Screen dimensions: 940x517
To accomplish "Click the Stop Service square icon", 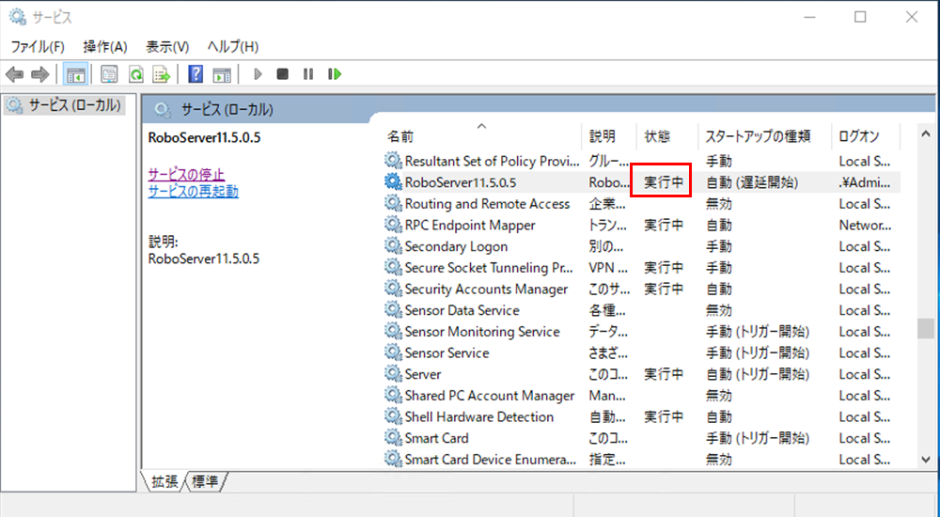I will pyautogui.click(x=282, y=74).
